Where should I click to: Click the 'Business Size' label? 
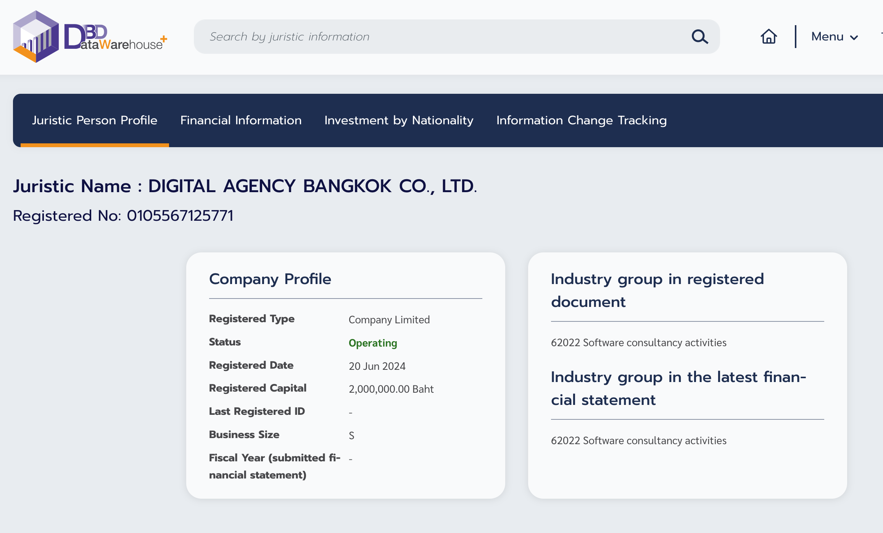[244, 435]
